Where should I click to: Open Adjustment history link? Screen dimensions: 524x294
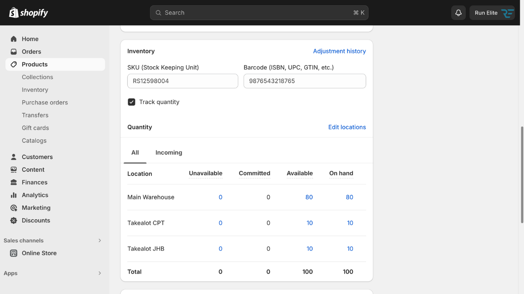pos(339,51)
